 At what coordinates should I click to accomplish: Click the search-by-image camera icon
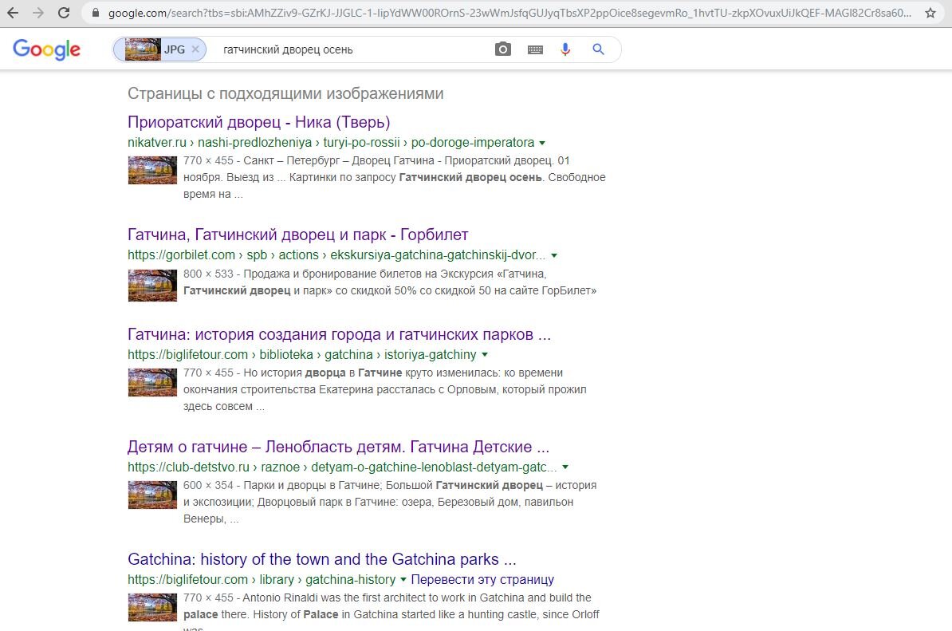pos(502,49)
